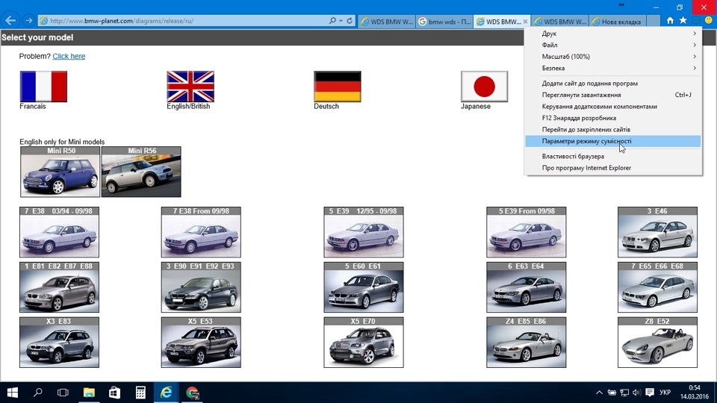Close the active WDS BMW tab

[x=525, y=22]
